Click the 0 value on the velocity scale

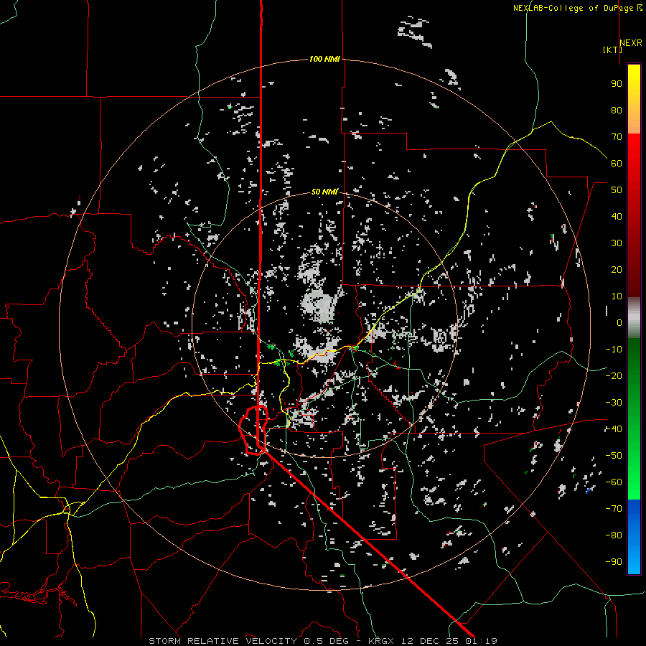pyautogui.click(x=619, y=322)
